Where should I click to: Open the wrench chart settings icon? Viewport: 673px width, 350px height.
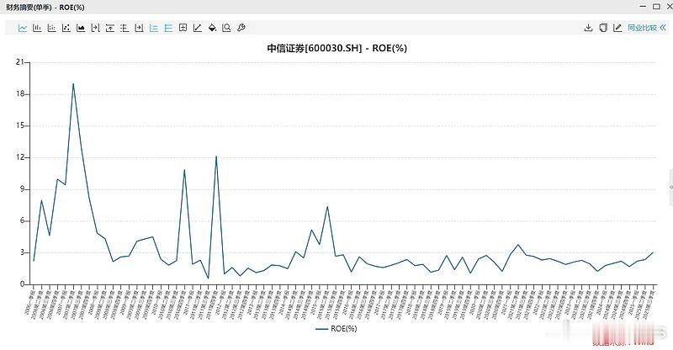[241, 28]
